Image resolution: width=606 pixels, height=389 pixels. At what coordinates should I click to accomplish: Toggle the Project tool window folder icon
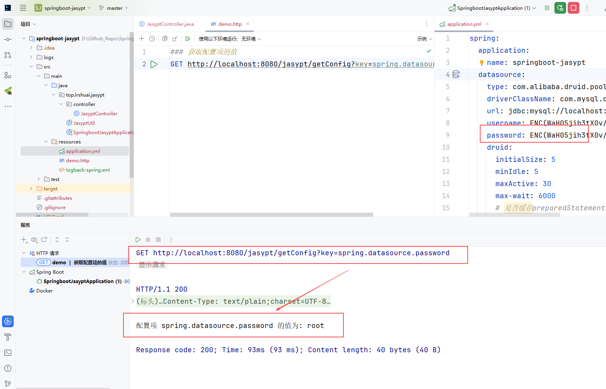(x=8, y=24)
